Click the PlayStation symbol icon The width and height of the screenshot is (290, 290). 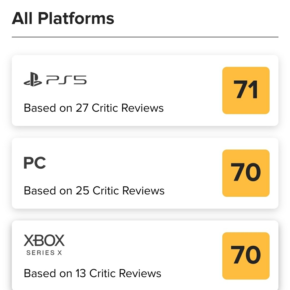pos(33,79)
